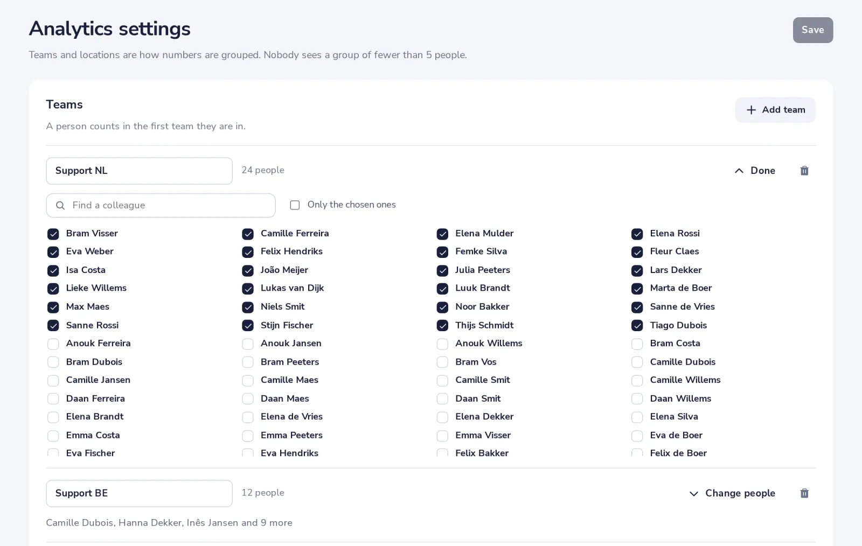Save the analytics settings

(812, 30)
